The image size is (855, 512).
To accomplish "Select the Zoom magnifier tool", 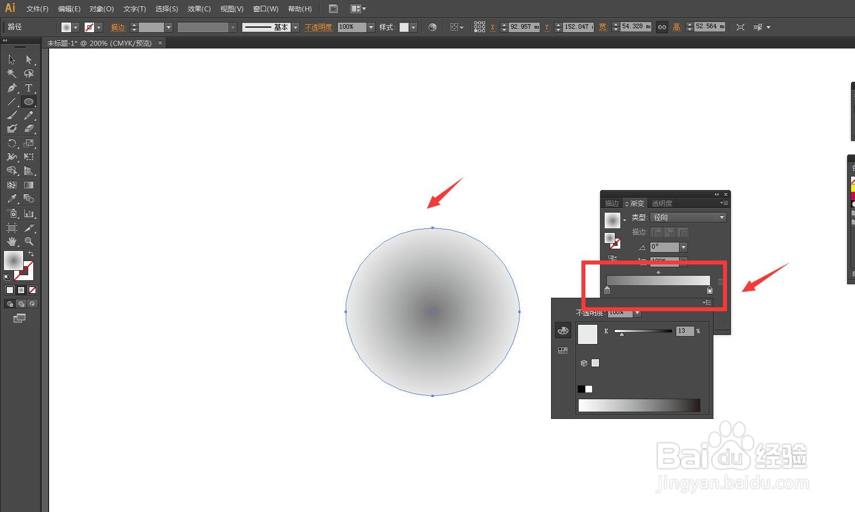I will click(29, 241).
